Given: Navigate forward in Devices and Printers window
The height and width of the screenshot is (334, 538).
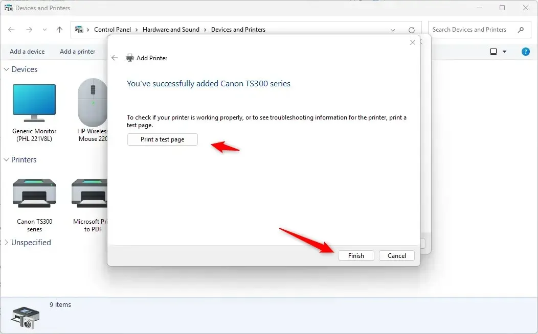Looking at the screenshot, I should (29, 30).
